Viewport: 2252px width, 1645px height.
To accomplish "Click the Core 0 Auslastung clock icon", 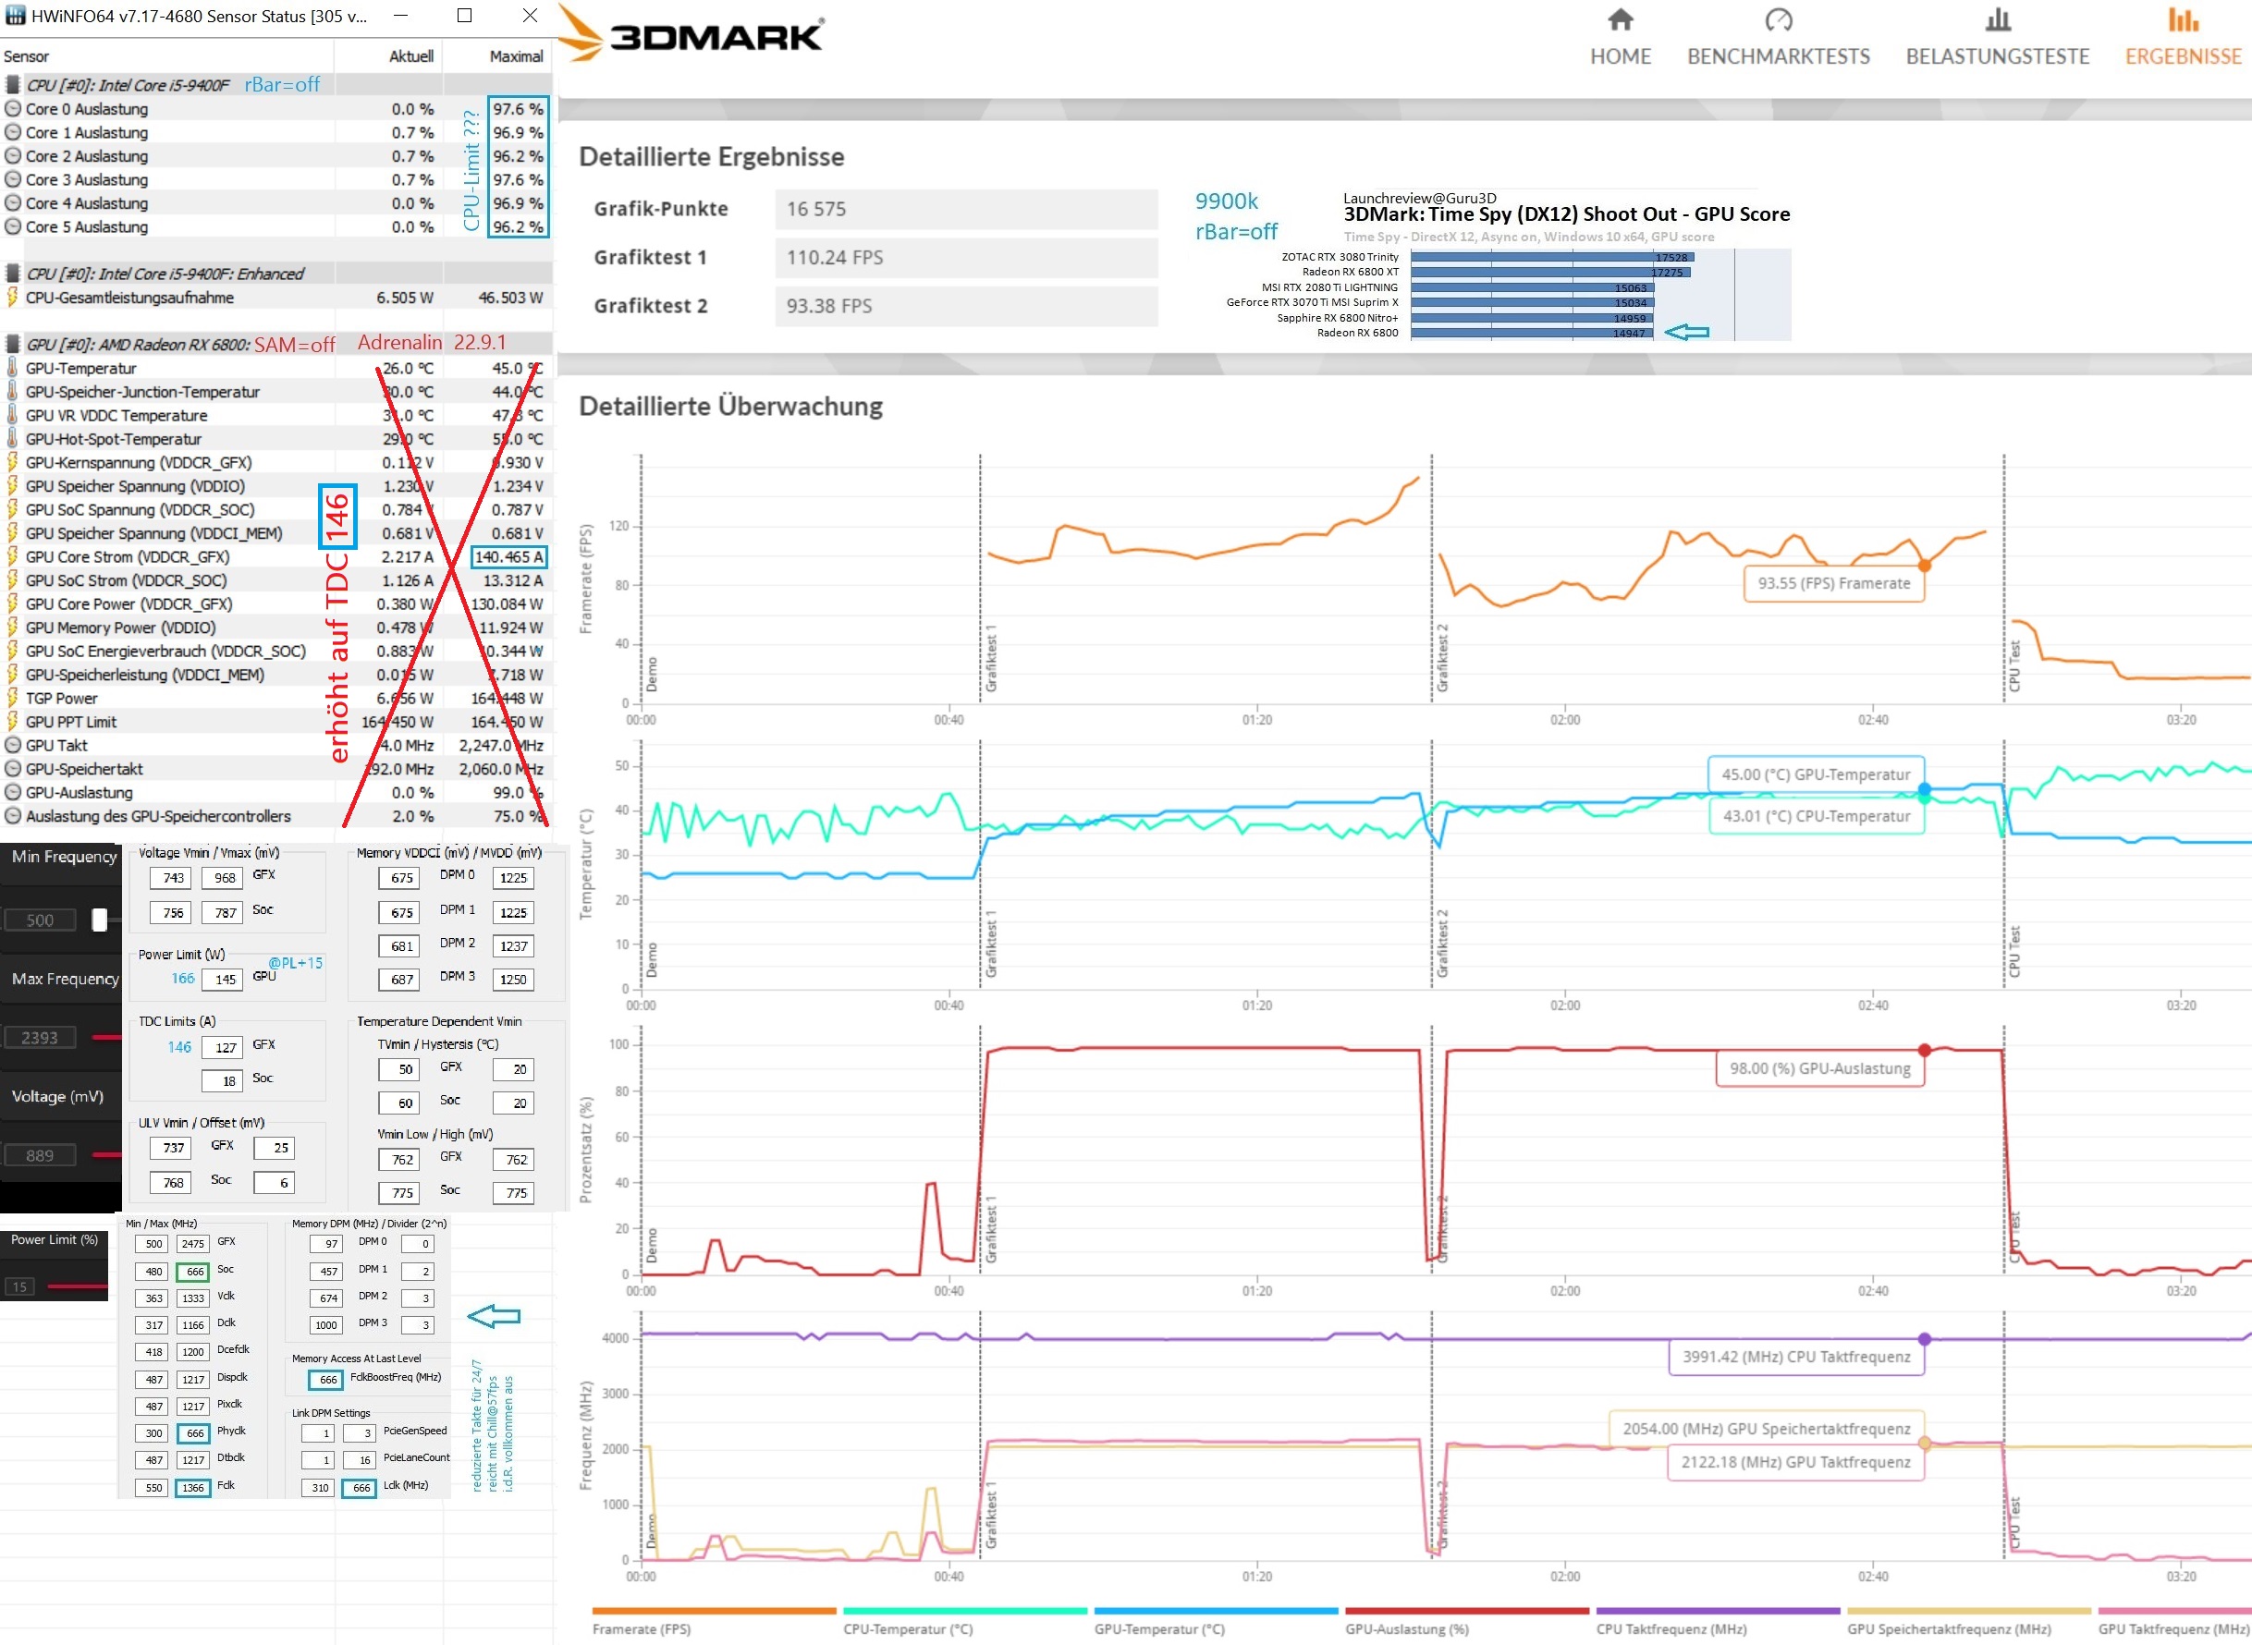I will coord(13,108).
